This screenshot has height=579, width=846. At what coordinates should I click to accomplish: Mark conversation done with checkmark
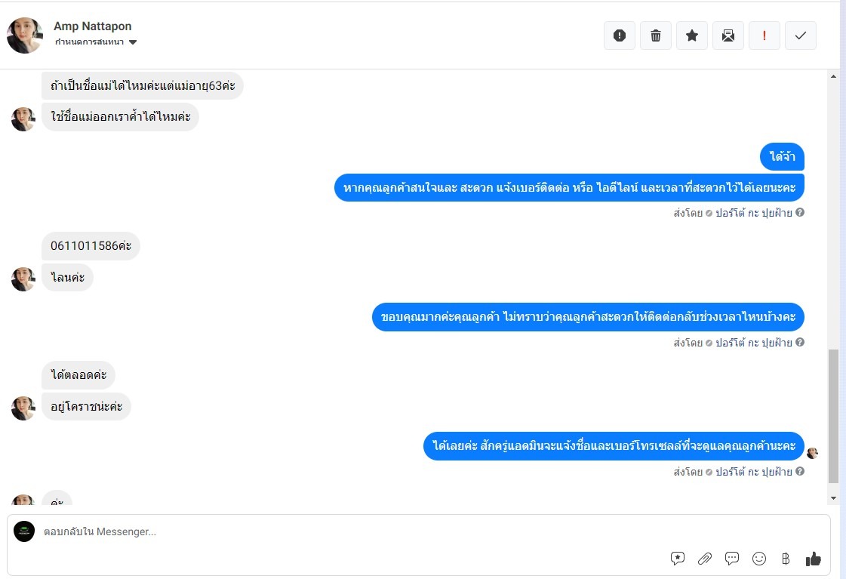coord(800,35)
